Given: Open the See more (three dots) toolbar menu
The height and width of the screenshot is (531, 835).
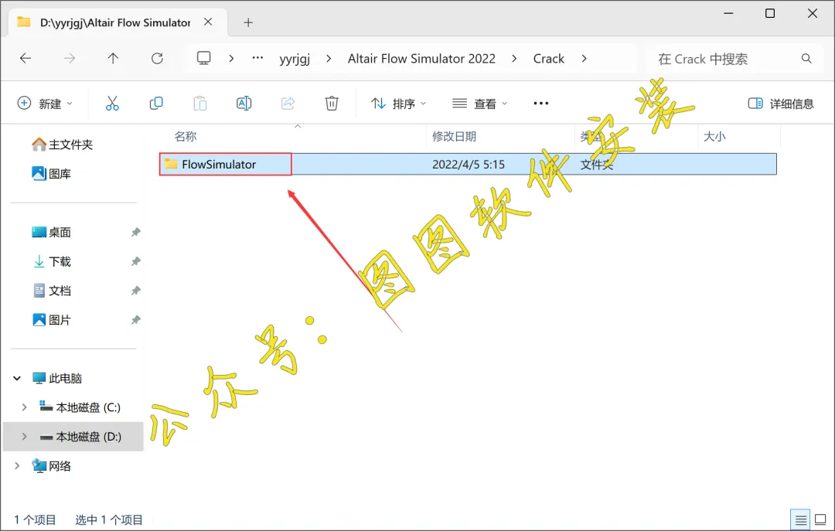Looking at the screenshot, I should point(541,104).
